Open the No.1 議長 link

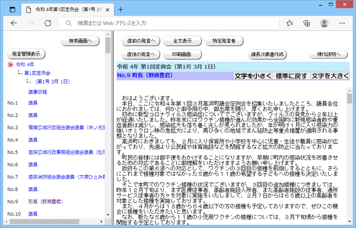(33, 103)
